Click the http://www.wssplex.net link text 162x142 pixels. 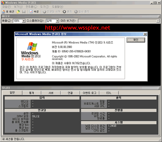point(77,28)
